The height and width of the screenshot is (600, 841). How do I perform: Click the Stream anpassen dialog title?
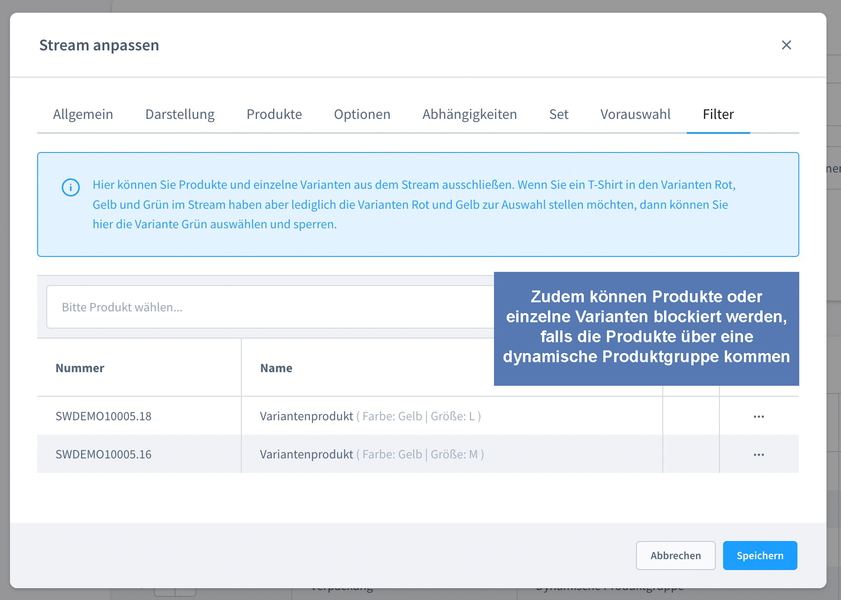click(99, 45)
